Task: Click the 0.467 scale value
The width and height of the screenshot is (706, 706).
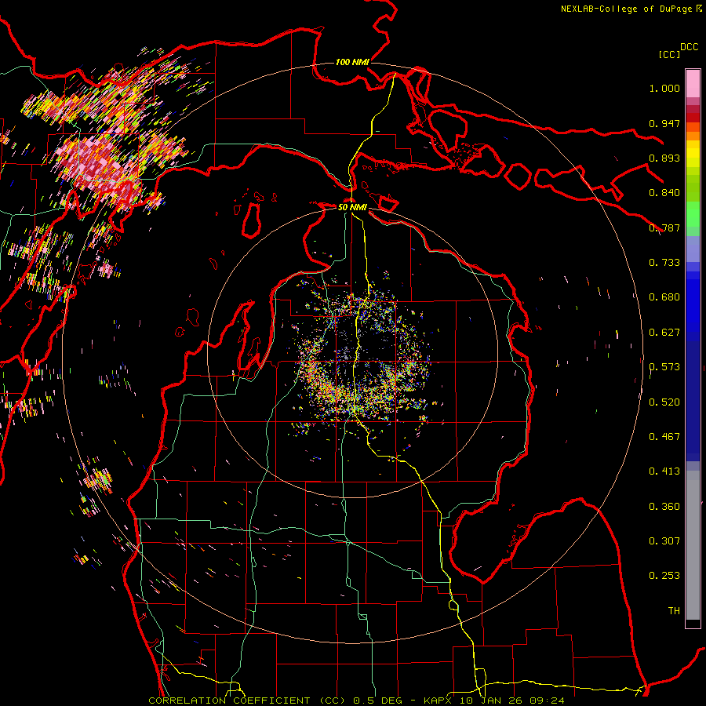Action: [x=664, y=437]
